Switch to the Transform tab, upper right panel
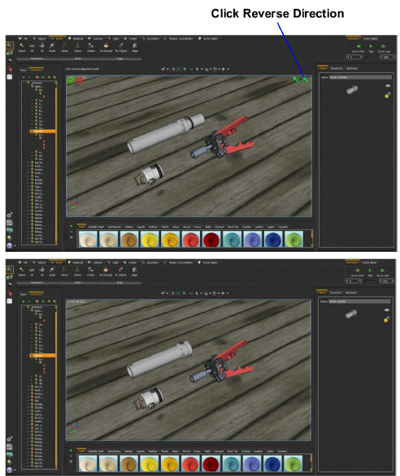400x476 pixels. click(336, 68)
